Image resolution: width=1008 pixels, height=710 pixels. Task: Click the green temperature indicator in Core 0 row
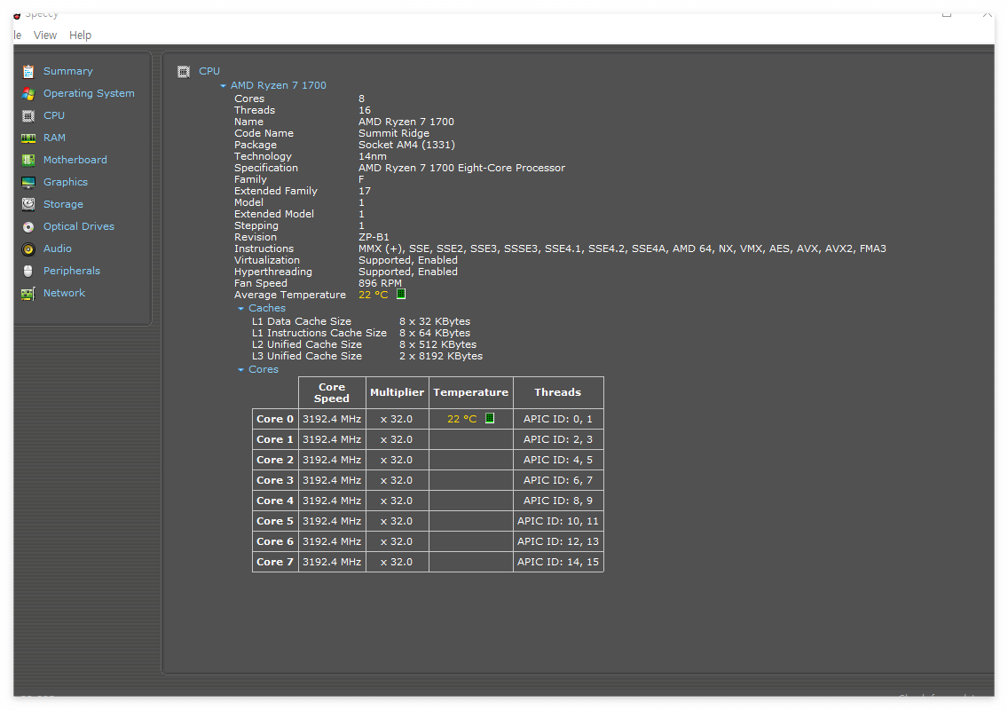490,418
